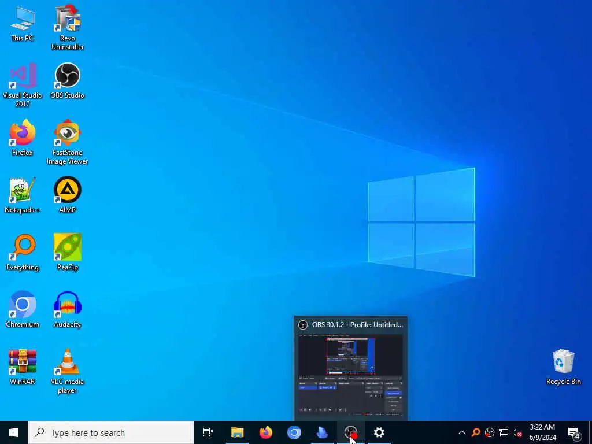Open network status from the tray

[x=504, y=432]
